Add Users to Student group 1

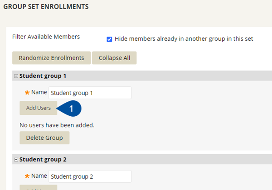(39, 108)
